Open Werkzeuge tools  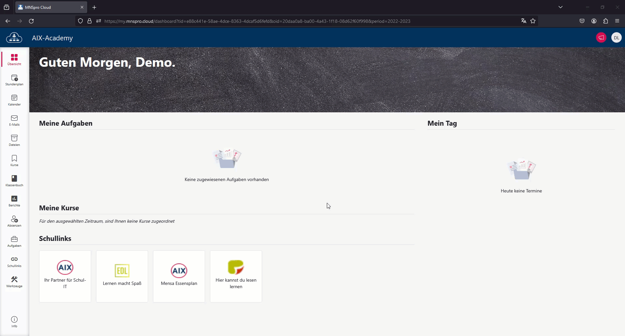(14, 282)
